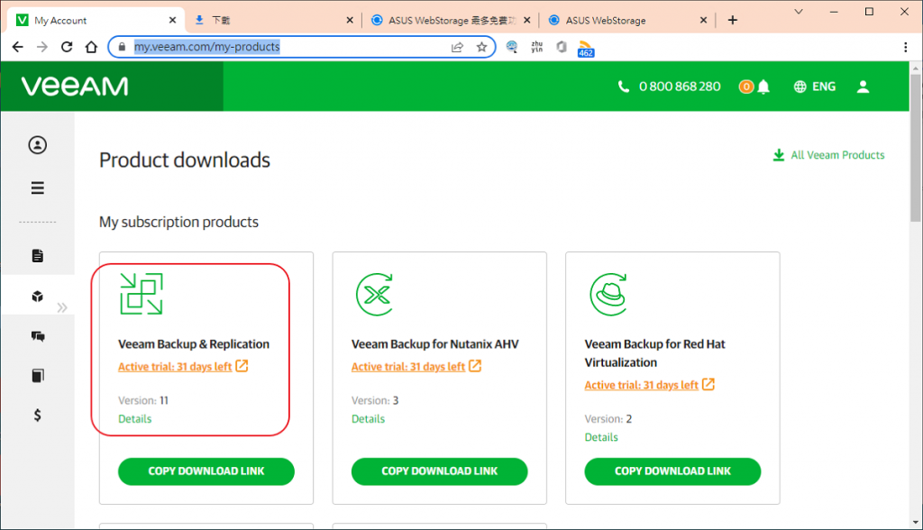
Task: Open the chat bubbles icon in sidebar
Action: pyautogui.click(x=38, y=336)
